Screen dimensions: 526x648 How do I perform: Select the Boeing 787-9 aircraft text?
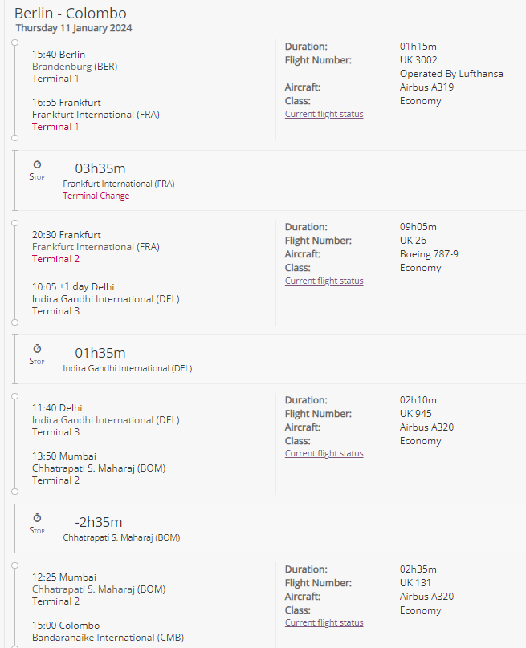(x=429, y=254)
